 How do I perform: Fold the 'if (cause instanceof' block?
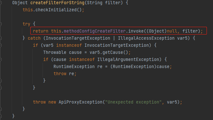click(1, 59)
